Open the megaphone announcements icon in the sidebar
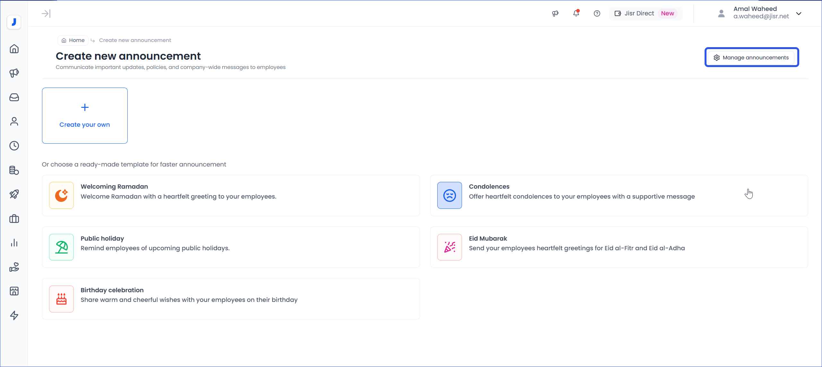Image resolution: width=822 pixels, height=367 pixels. point(14,73)
